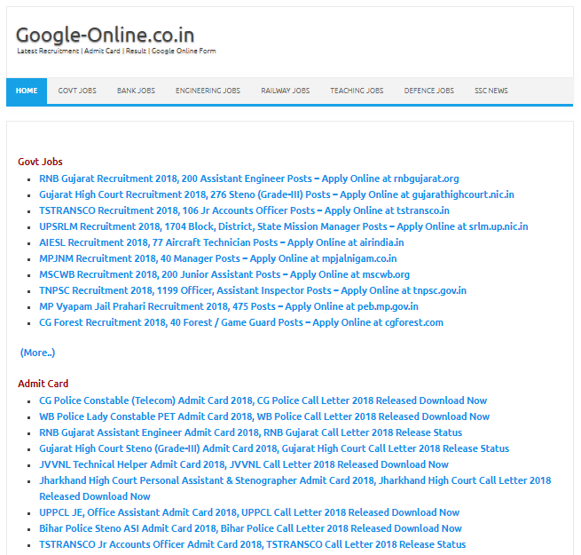Open the TEACHING JOBS menu item
Viewport: 581px width, 555px height.
pyautogui.click(x=357, y=91)
